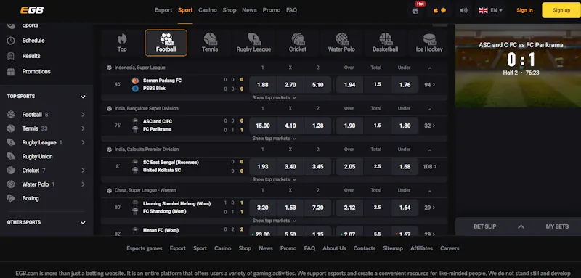Screen dimensions: 581x278
Task: Open the Hot gift bonus icon
Action: tap(415, 10)
